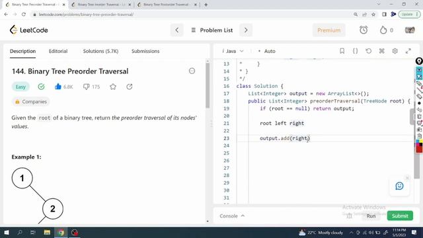Click the browser back arrow

click(x=6, y=15)
